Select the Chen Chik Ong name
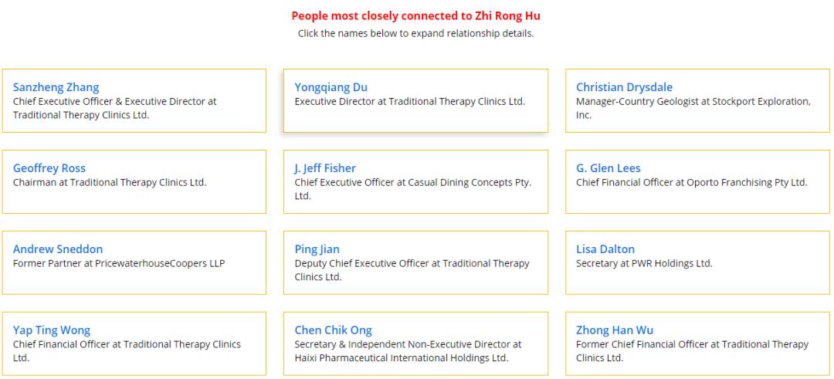 pos(334,330)
